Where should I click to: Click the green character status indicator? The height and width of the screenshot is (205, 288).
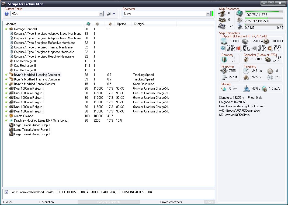click(213, 13)
